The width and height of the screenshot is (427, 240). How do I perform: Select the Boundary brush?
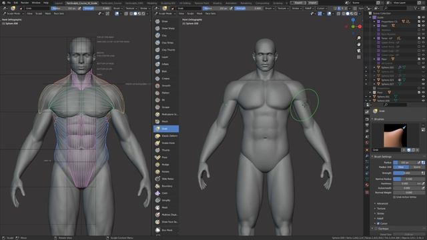166,186
